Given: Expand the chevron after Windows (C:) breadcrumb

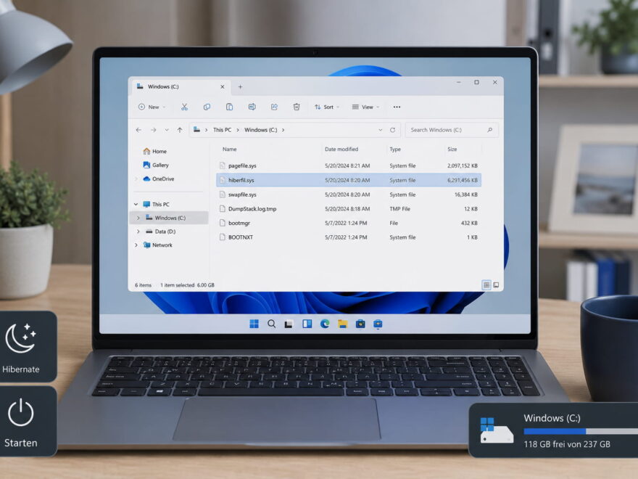Looking at the screenshot, I should pos(283,130).
